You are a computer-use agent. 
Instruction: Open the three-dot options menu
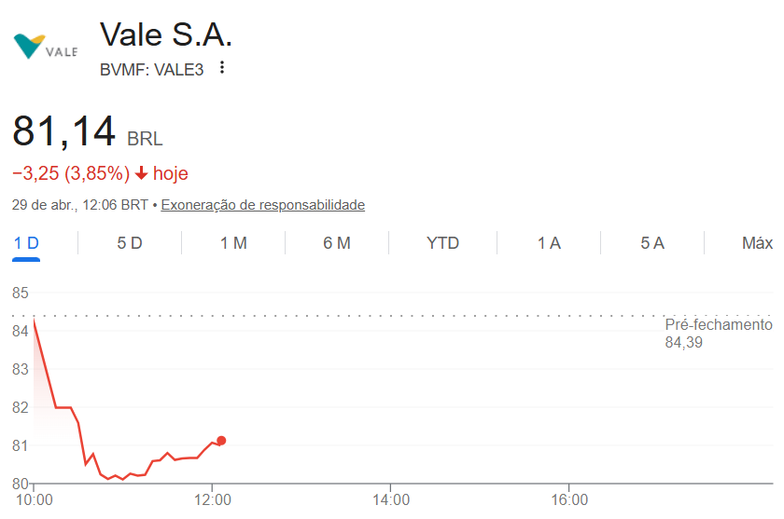pos(222,68)
